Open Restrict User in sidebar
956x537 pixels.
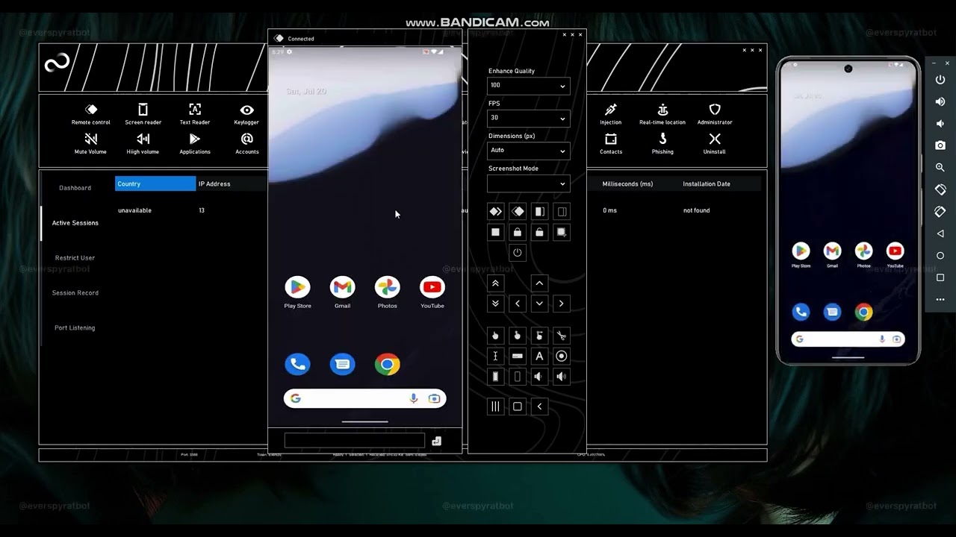pos(75,258)
